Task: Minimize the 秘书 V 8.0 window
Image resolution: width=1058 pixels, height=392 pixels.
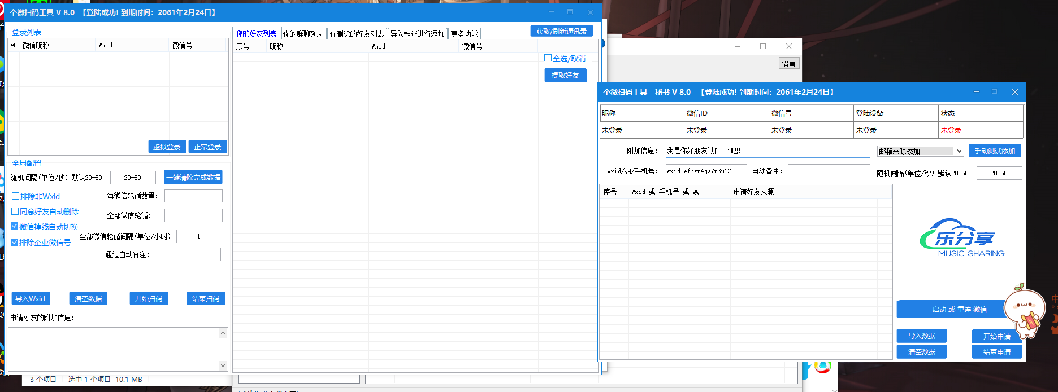Action: click(977, 91)
